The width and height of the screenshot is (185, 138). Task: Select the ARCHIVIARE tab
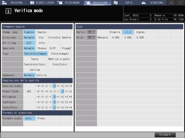pyautogui.click(x=97, y=2)
